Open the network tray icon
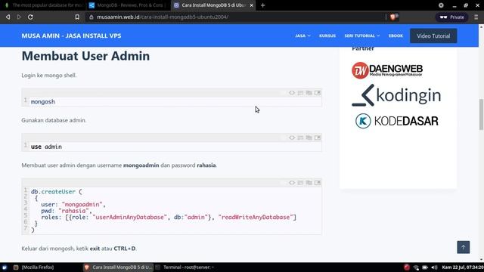This screenshot has width=484, height=272. click(416, 267)
